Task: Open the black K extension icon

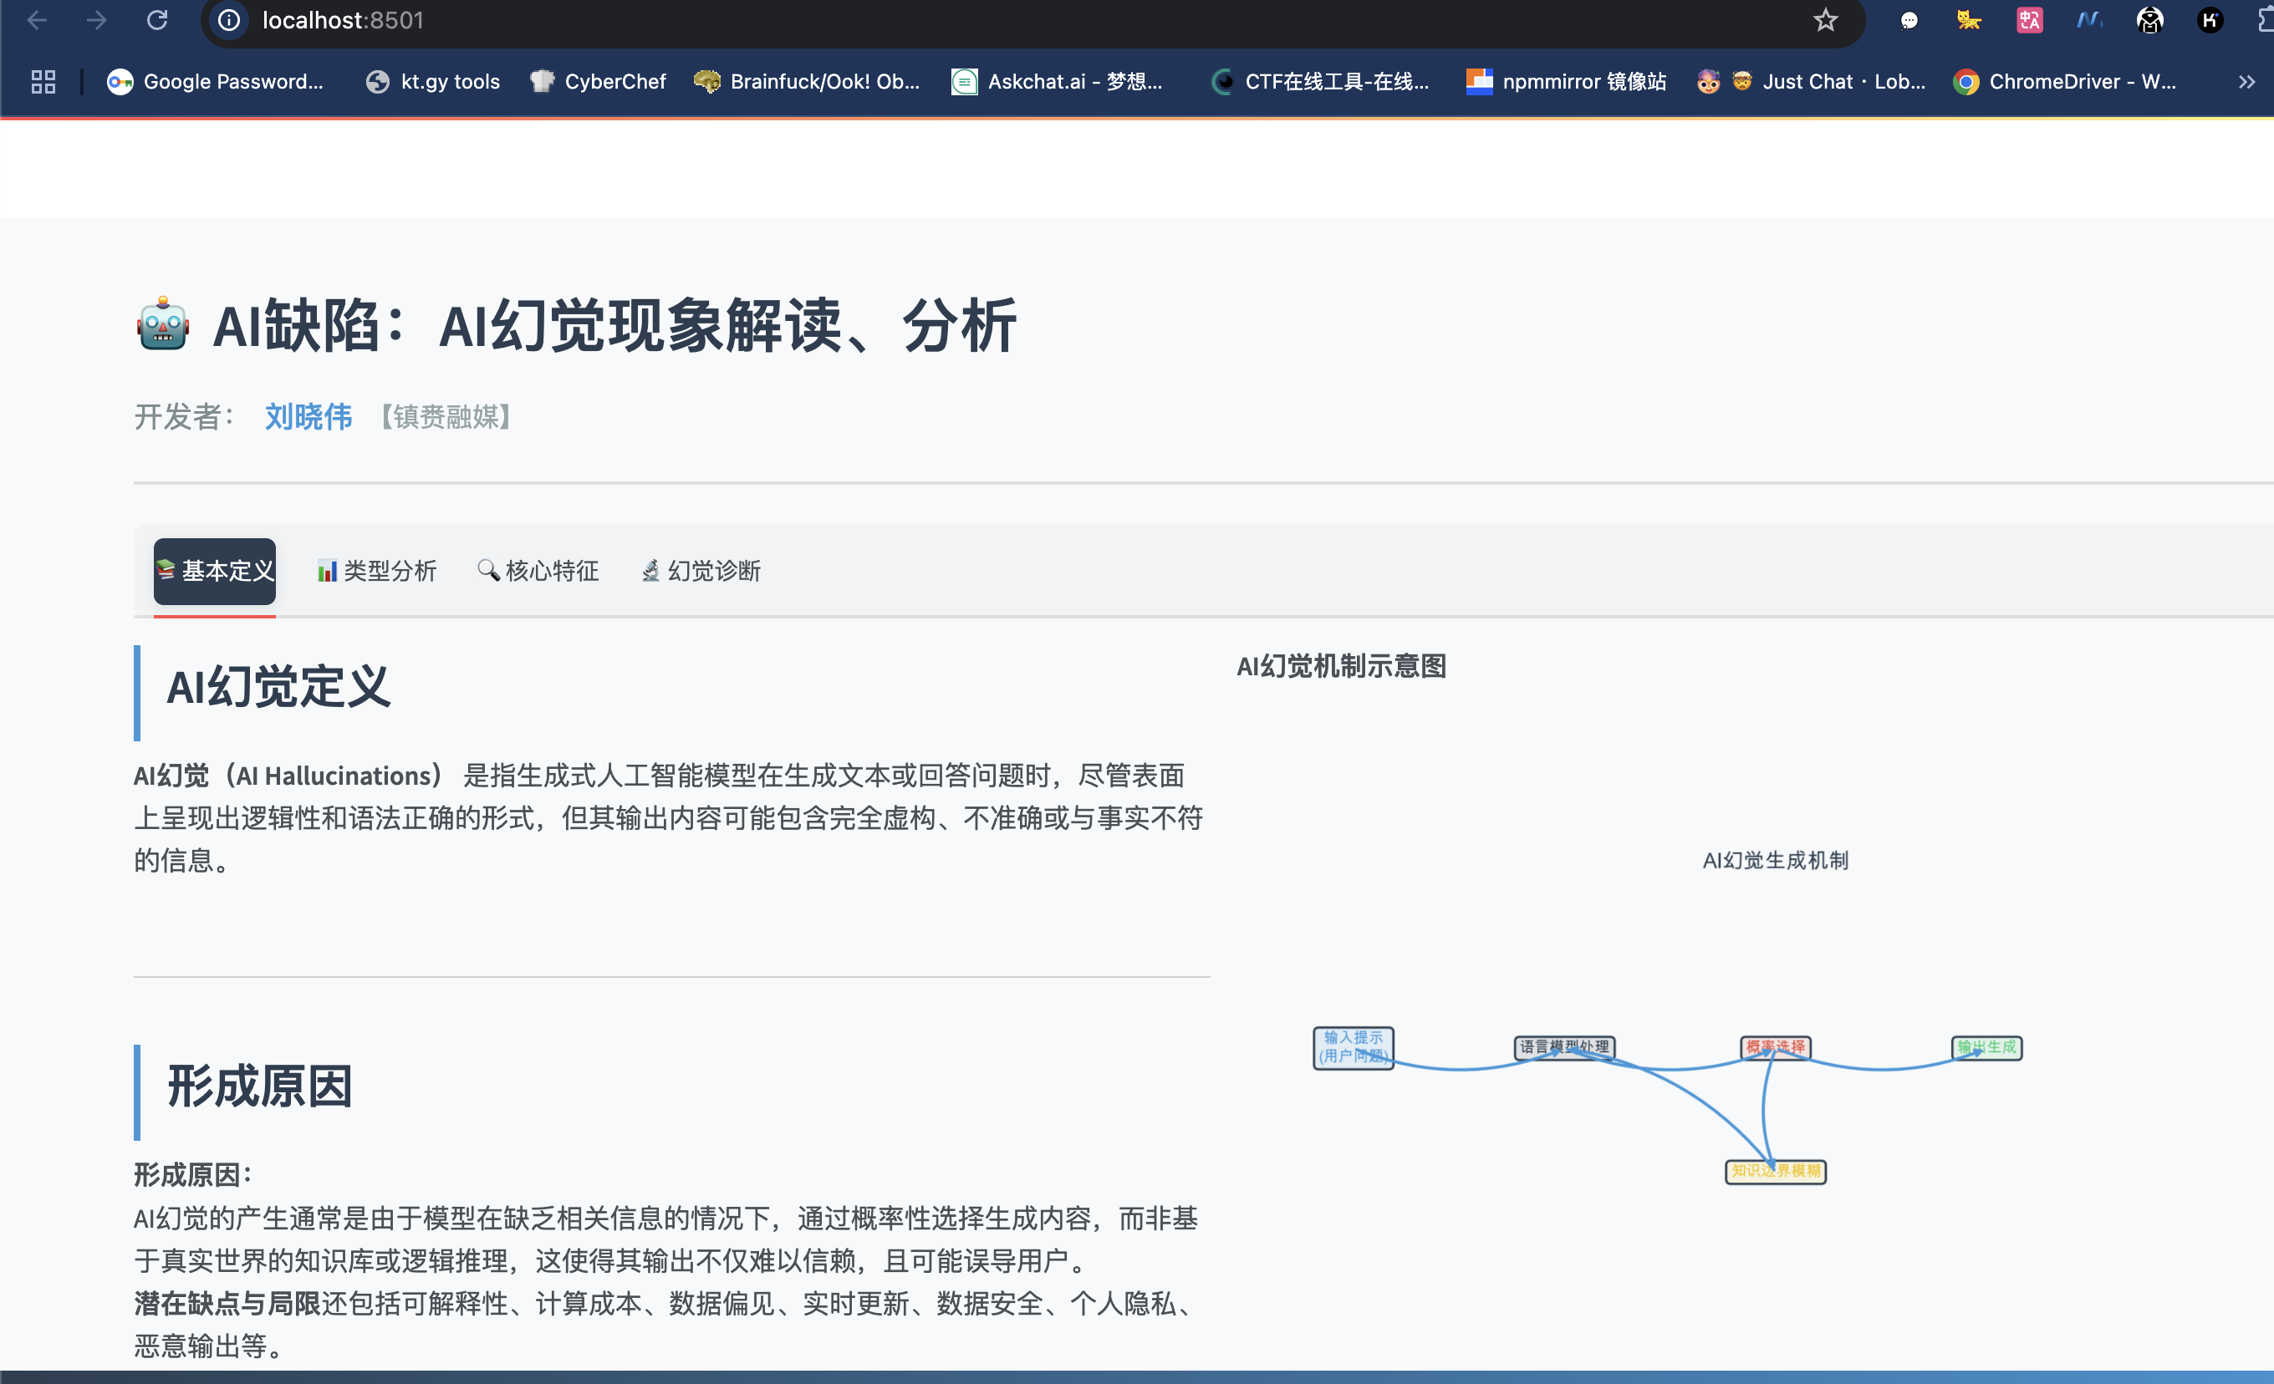Action: point(2210,20)
